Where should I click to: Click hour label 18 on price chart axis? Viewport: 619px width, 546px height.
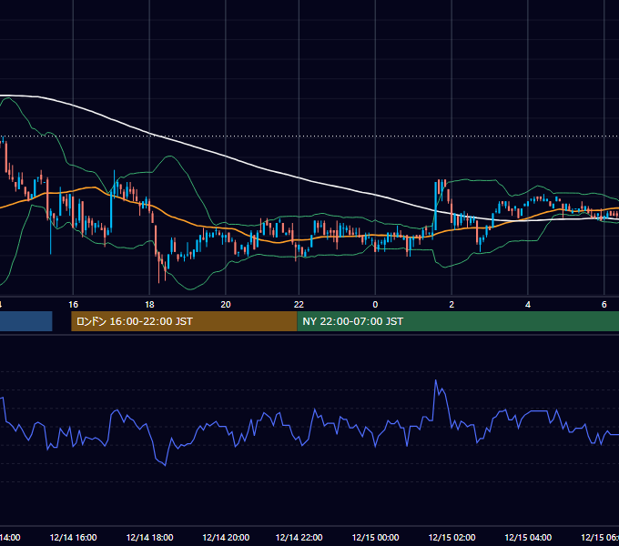point(149,305)
